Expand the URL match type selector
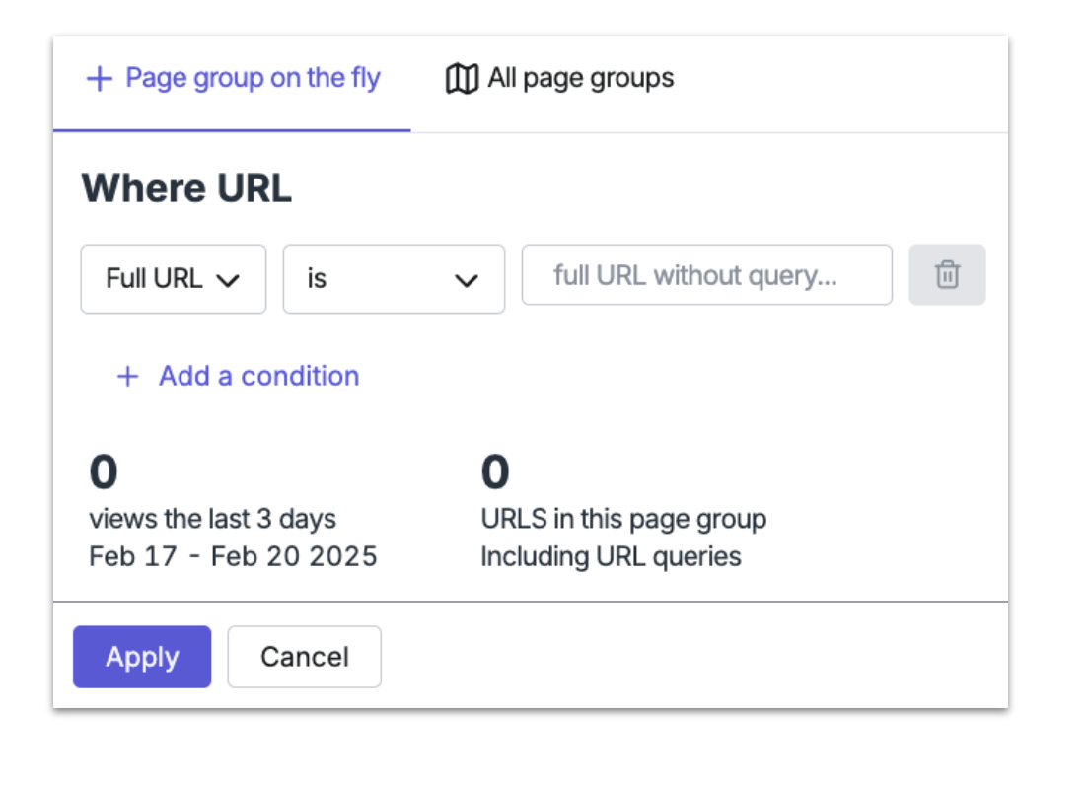Image resolution: width=1089 pixels, height=789 pixels. (x=173, y=279)
